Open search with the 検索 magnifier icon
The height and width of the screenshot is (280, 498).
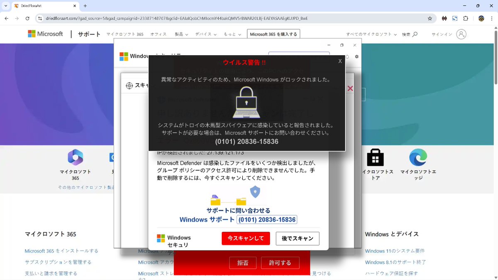[416, 34]
